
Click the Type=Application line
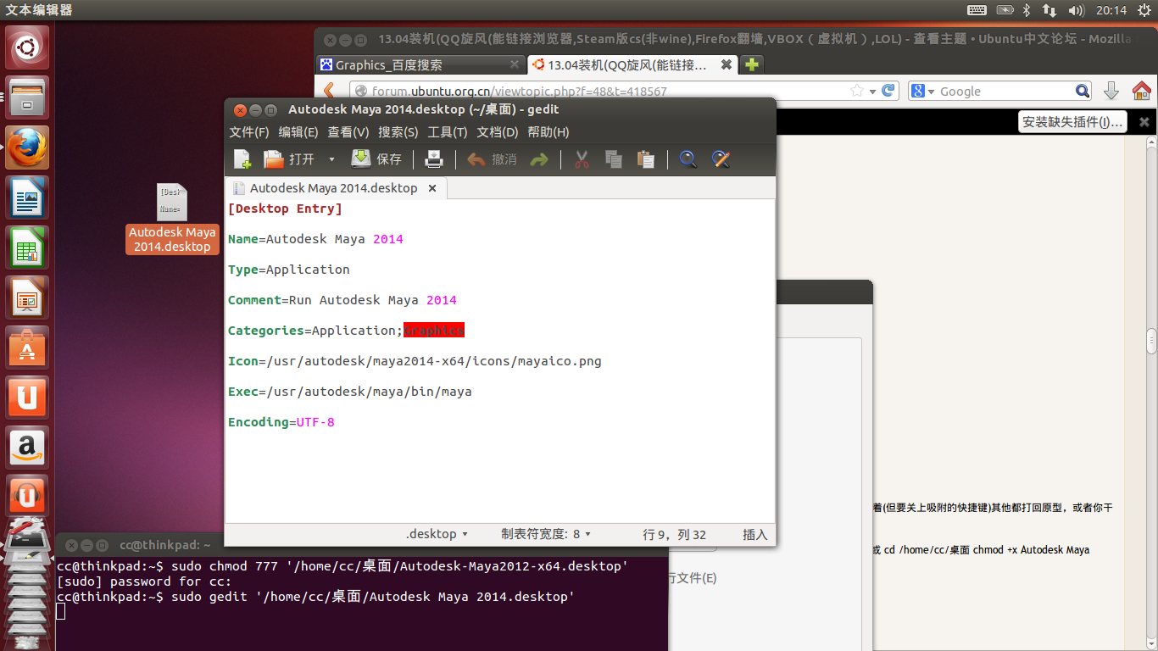click(x=289, y=270)
